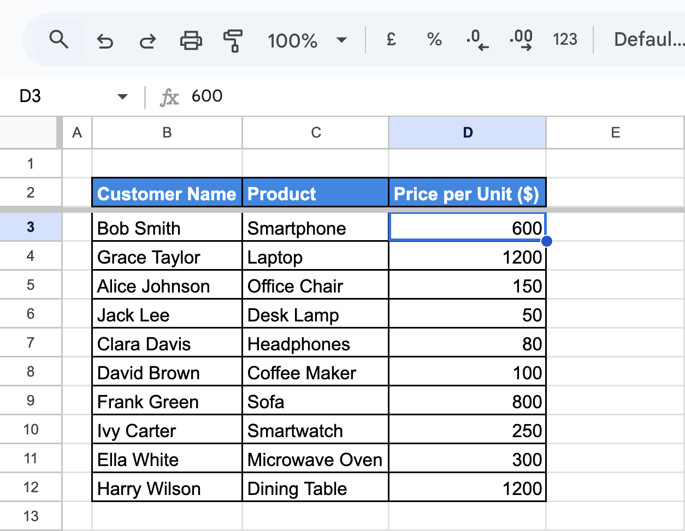Select the Office Chair cell

316,285
